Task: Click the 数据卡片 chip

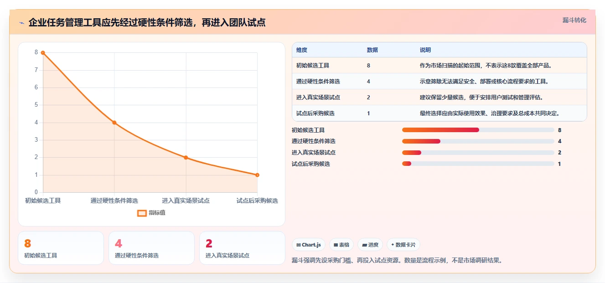Action: tap(403, 245)
